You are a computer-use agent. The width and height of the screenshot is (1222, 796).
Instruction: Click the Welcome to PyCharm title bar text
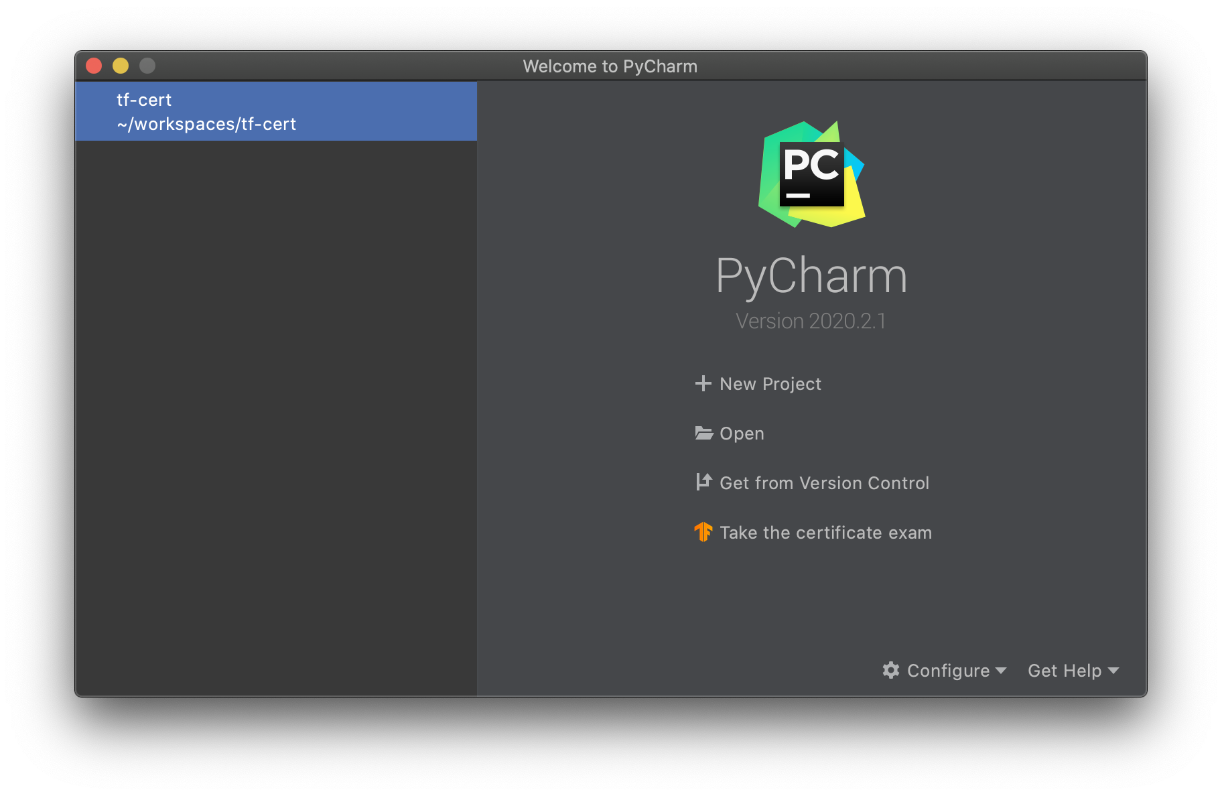click(610, 66)
